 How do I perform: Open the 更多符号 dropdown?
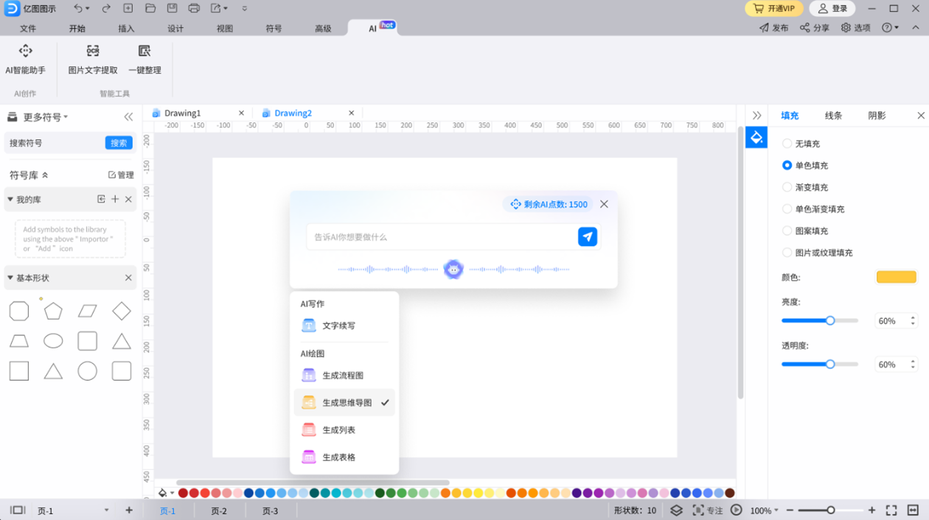[45, 117]
